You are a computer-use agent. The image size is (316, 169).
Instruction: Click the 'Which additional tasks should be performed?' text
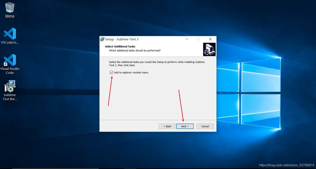[x=135, y=50]
